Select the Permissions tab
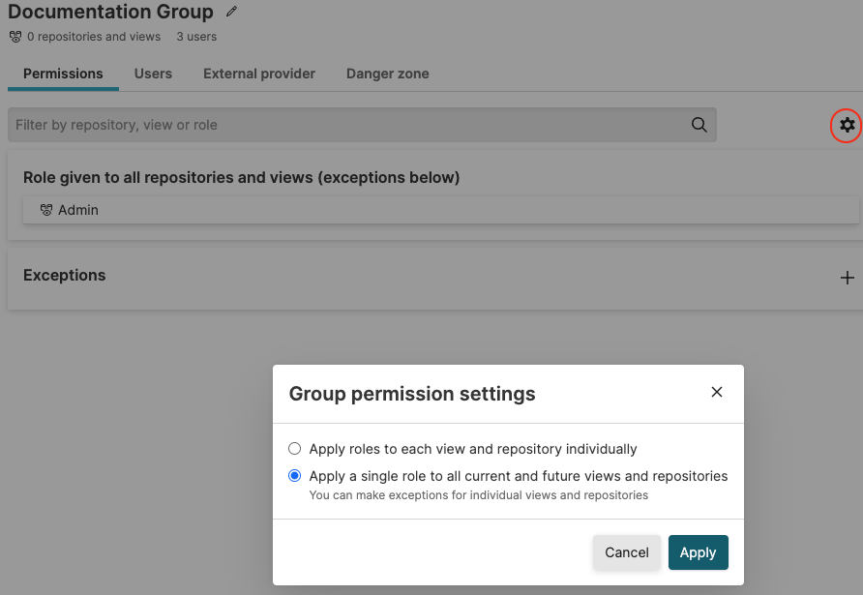This screenshot has height=595, width=863. [x=63, y=74]
